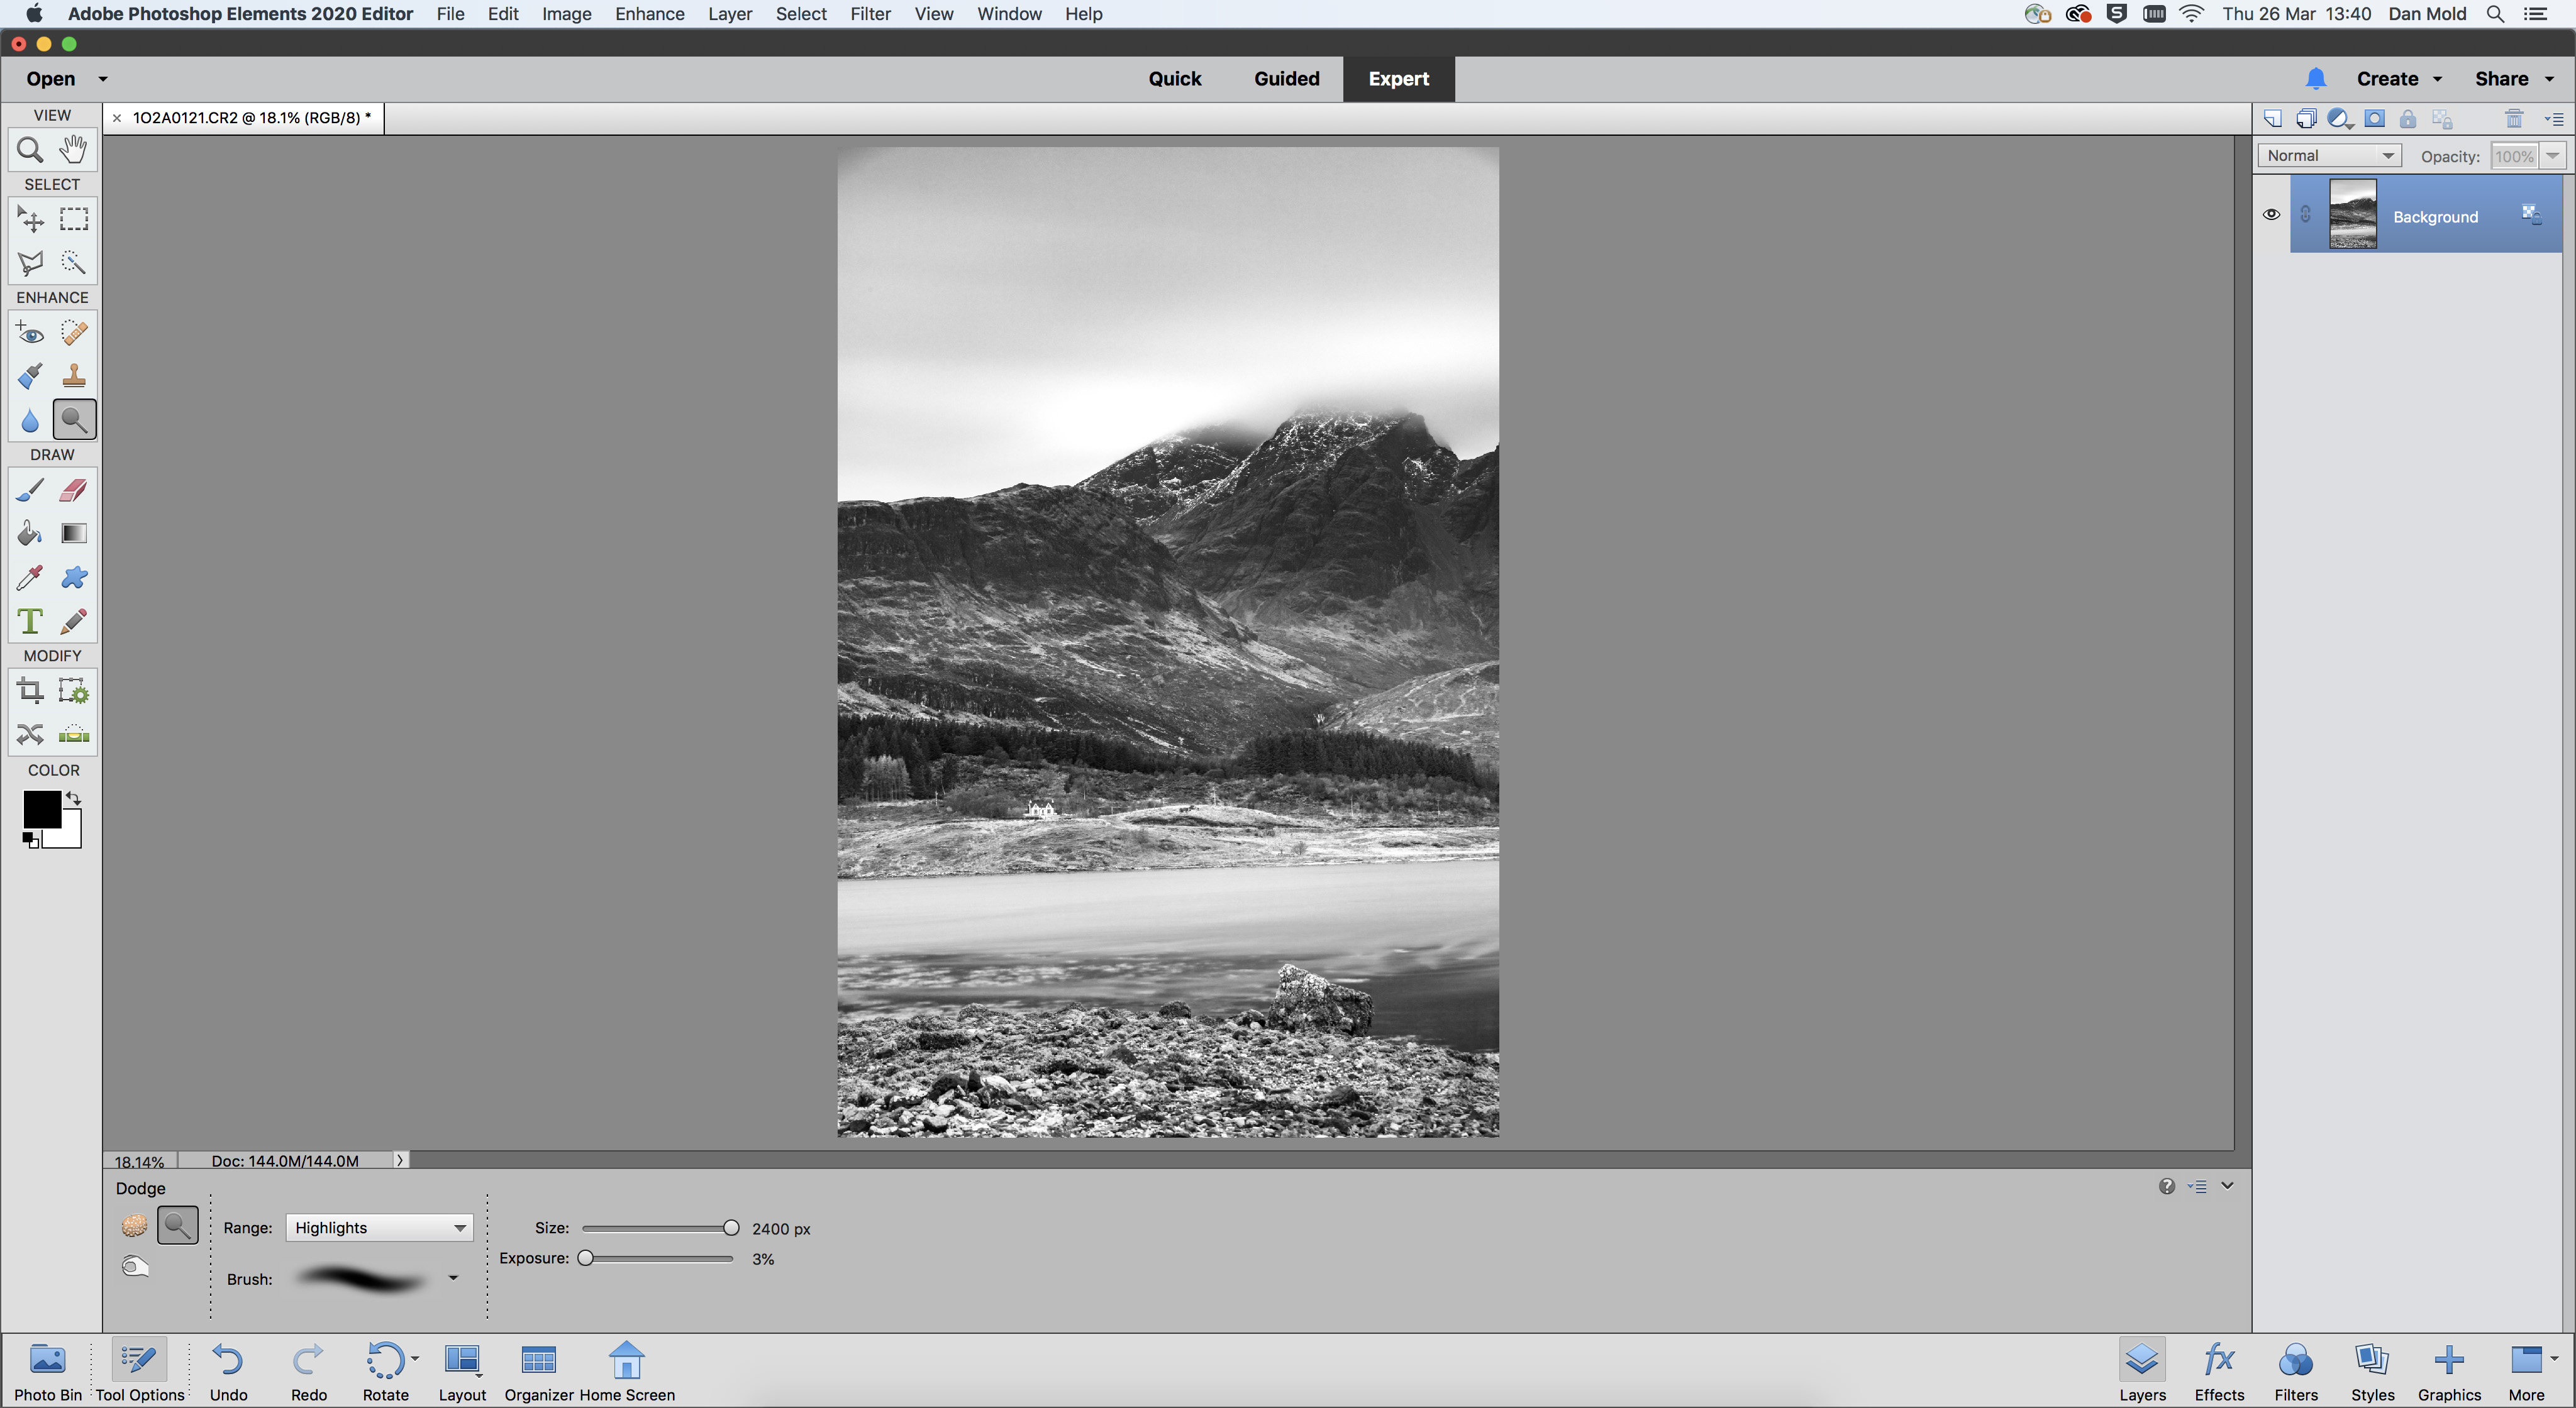Select the Paint Bucket tool
The height and width of the screenshot is (1408, 2576).
pyautogui.click(x=30, y=534)
